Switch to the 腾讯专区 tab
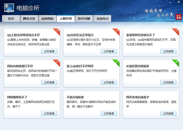The width and height of the screenshot is (183, 130). (29, 19)
